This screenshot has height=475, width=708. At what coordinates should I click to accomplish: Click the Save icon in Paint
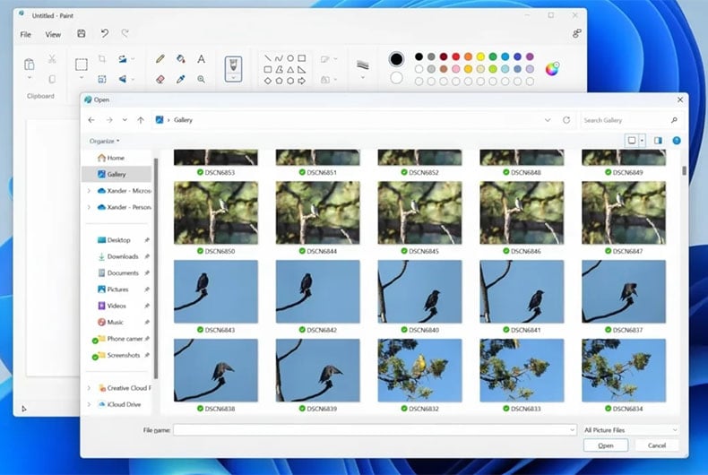82,33
